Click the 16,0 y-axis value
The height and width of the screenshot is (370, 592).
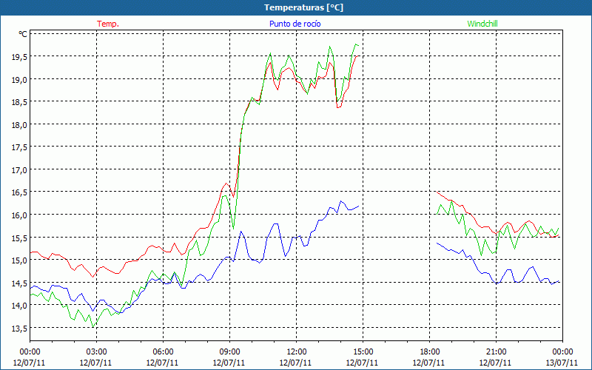[20, 215]
